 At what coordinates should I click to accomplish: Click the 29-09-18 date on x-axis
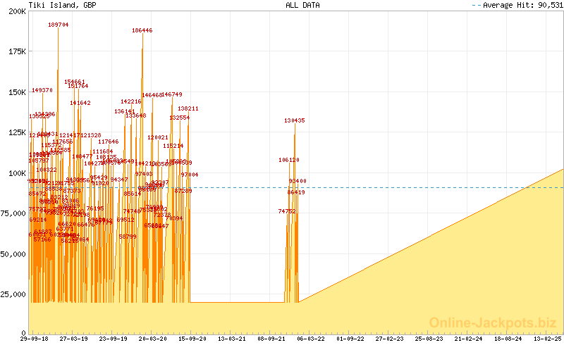(34, 339)
